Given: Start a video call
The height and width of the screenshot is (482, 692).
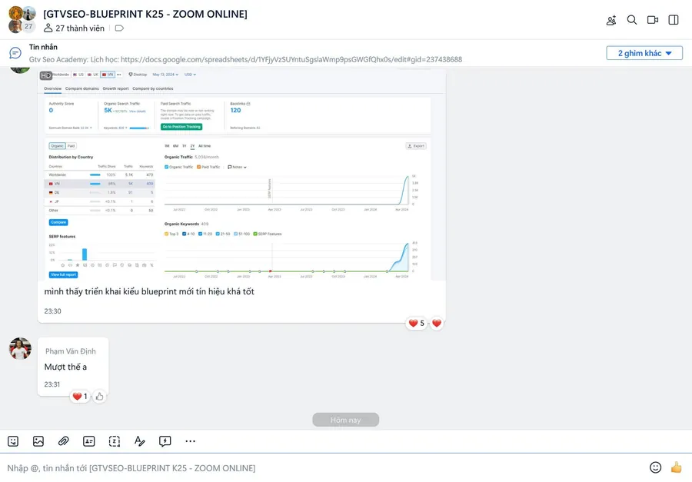Looking at the screenshot, I should click(653, 20).
